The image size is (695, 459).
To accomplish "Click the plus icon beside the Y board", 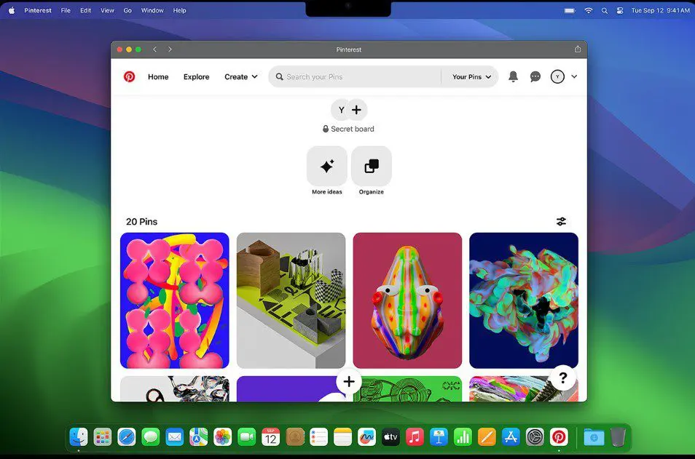I will [x=356, y=110].
